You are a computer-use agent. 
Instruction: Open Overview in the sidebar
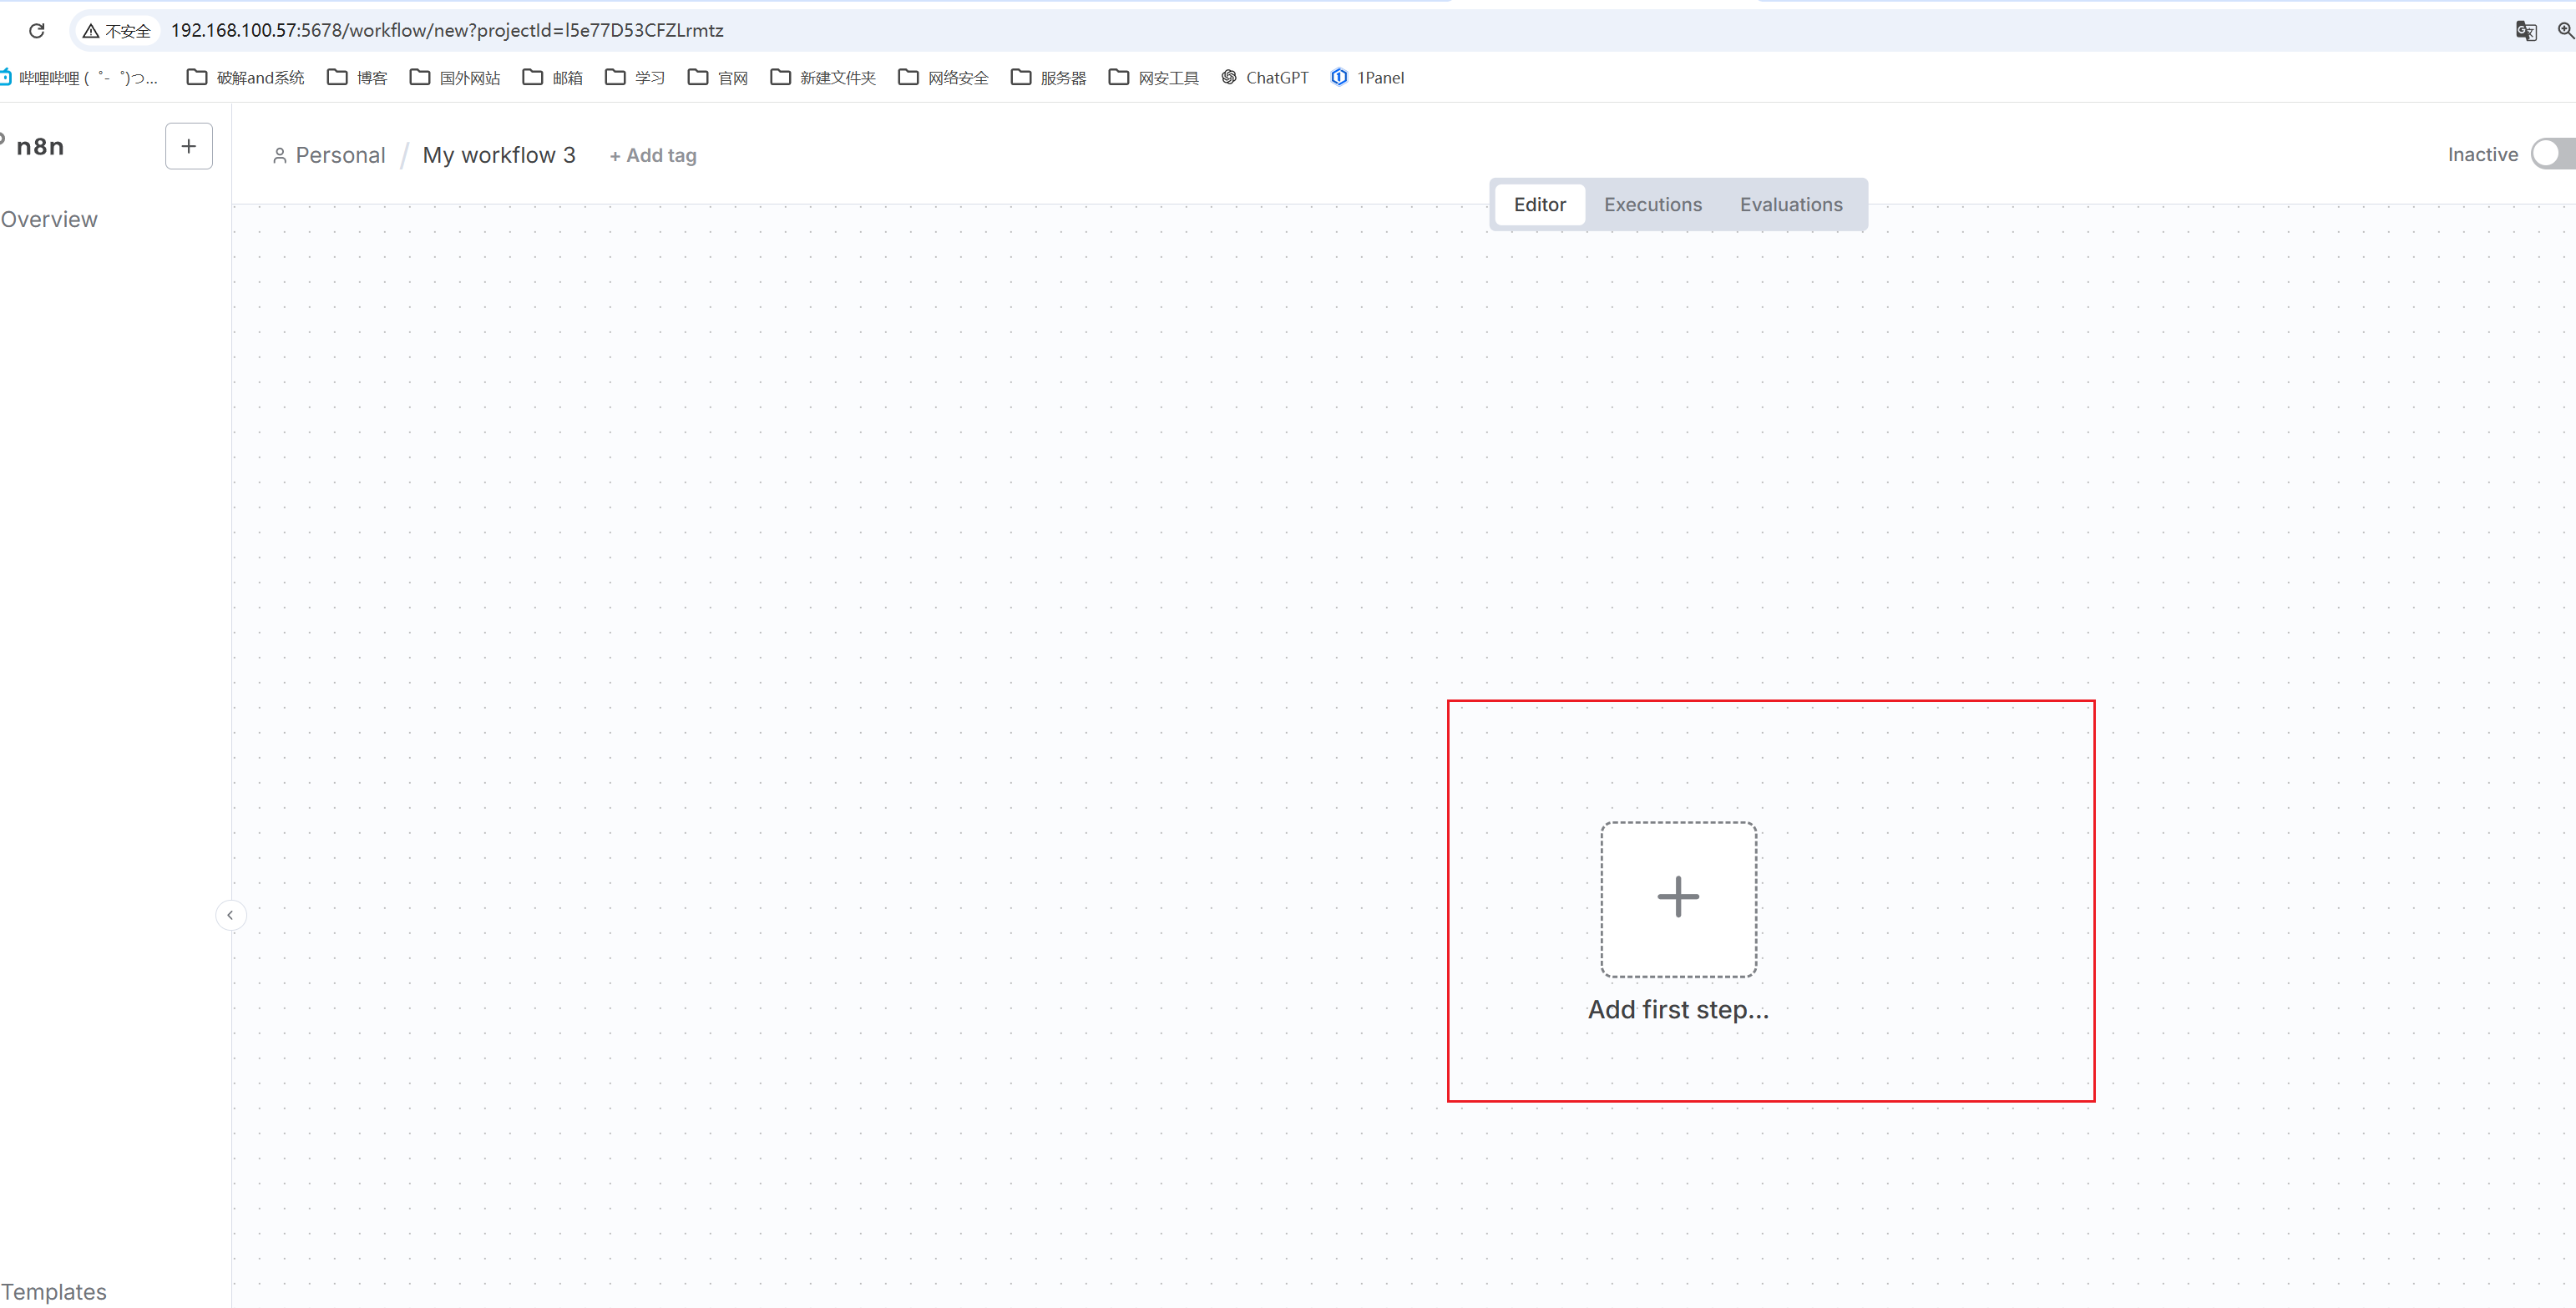pyautogui.click(x=49, y=220)
